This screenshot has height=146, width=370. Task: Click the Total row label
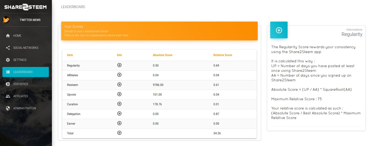click(70, 133)
